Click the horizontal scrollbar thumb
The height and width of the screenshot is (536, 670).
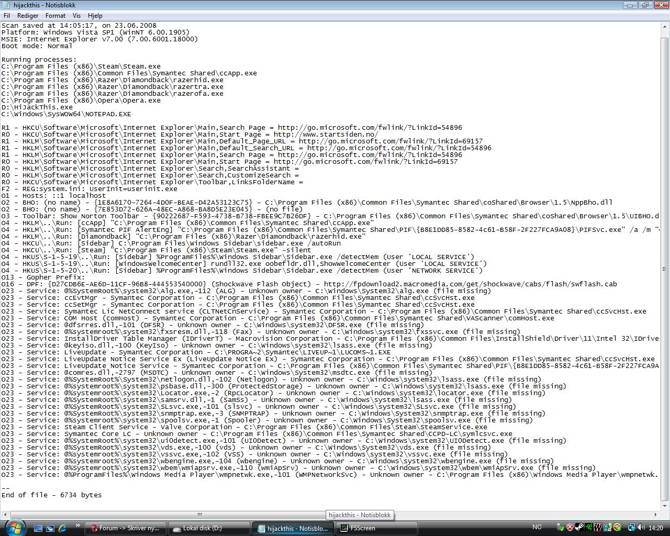click(199, 515)
